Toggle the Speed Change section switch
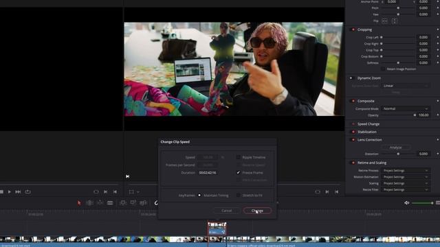This screenshot has height=247, width=440. [x=353, y=123]
